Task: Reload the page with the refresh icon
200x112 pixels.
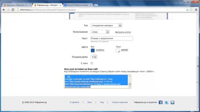Action: pos(13,10)
